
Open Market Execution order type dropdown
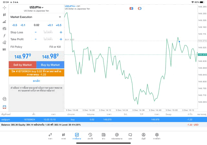coord(36,17)
